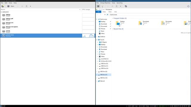This screenshot has width=191, height=107.
Task: Open File menu in Virtual Machine Manager
Action: click(x=2, y=3)
